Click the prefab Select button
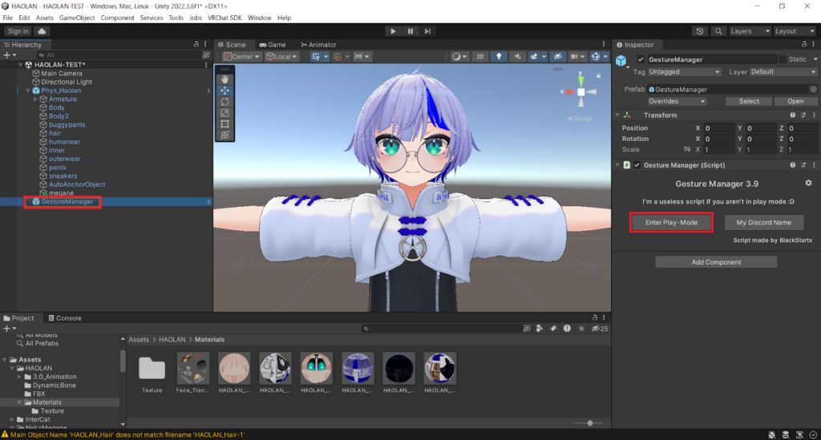This screenshot has height=440, width=821. click(748, 101)
